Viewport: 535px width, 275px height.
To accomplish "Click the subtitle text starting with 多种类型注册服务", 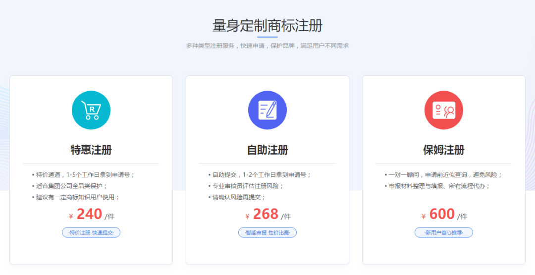I will click(267, 46).
